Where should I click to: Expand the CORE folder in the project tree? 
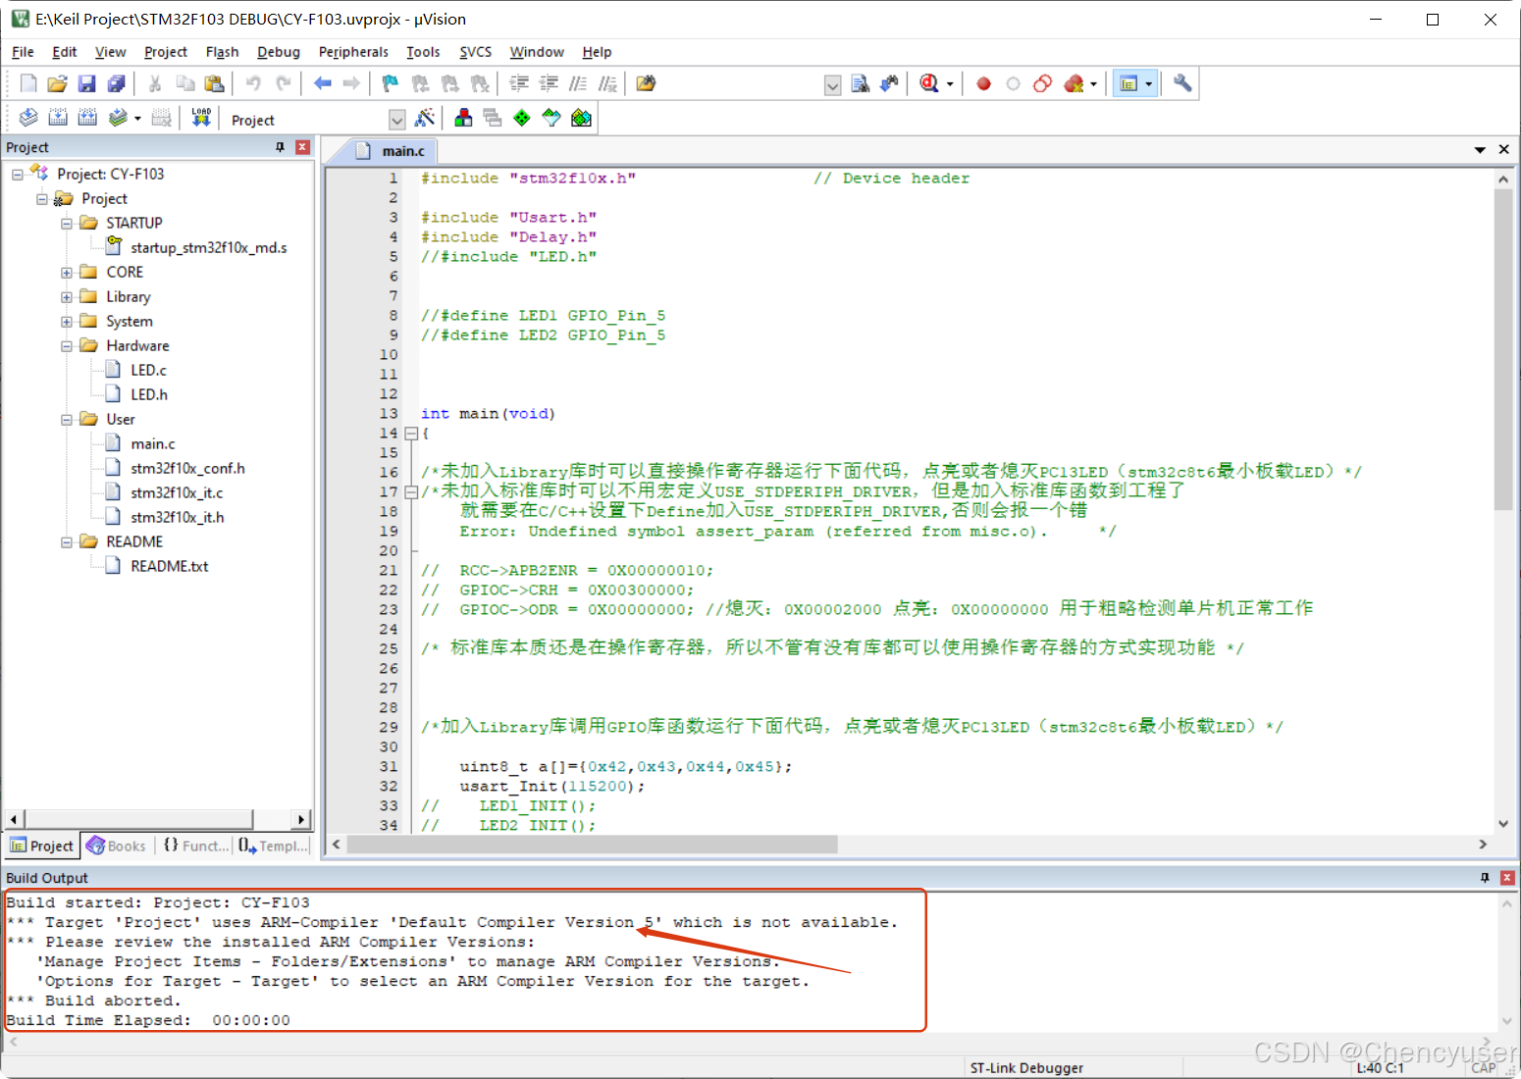click(x=67, y=273)
